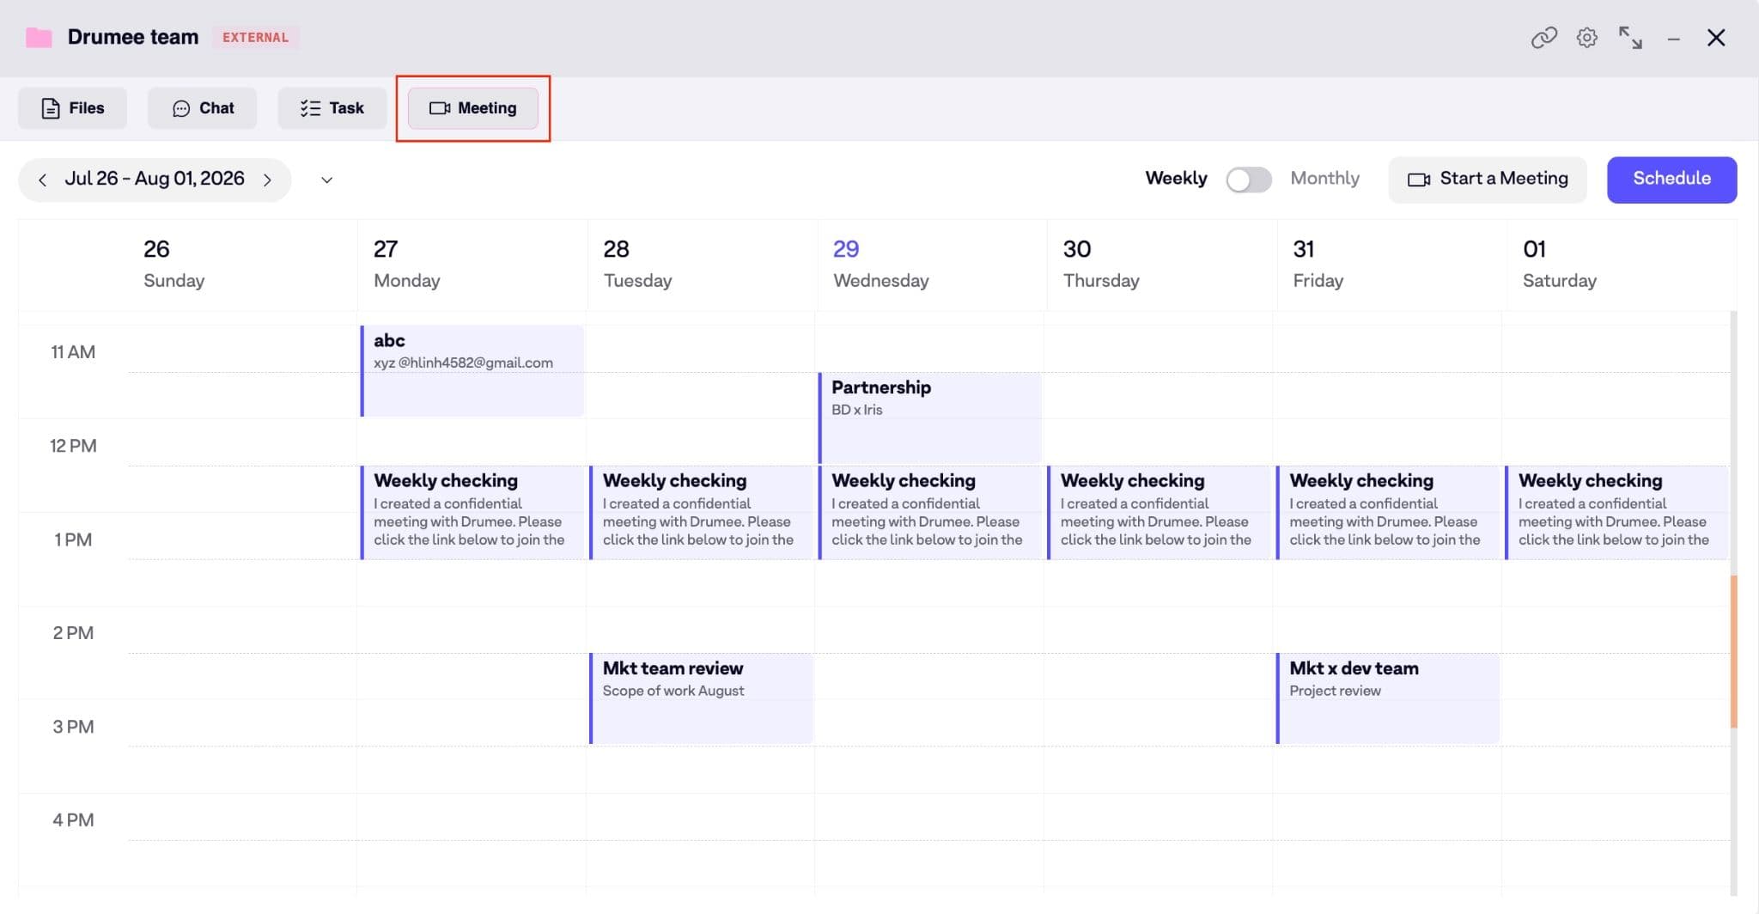Click the 2 PM time label
The width and height of the screenshot is (1759, 914).
tap(73, 633)
